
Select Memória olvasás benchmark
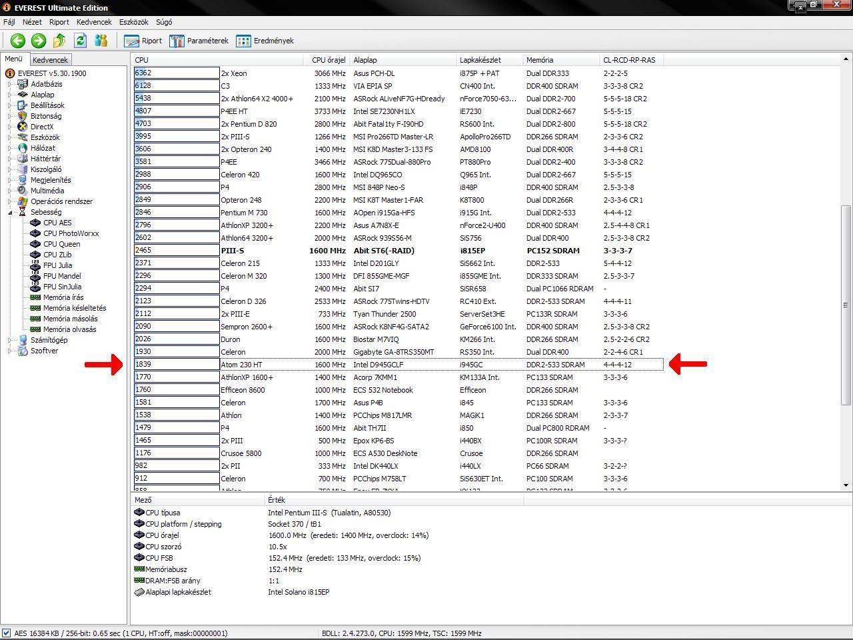pyautogui.click(x=69, y=329)
